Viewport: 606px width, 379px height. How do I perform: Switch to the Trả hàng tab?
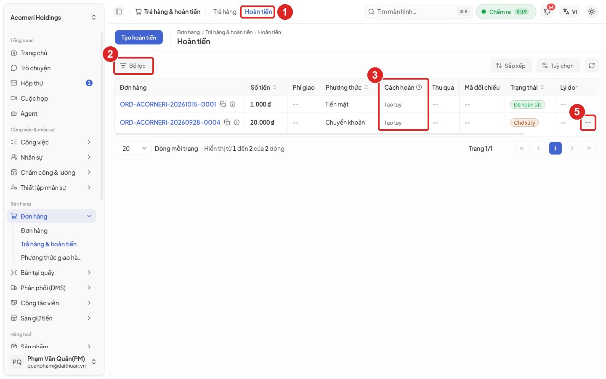pyautogui.click(x=225, y=12)
